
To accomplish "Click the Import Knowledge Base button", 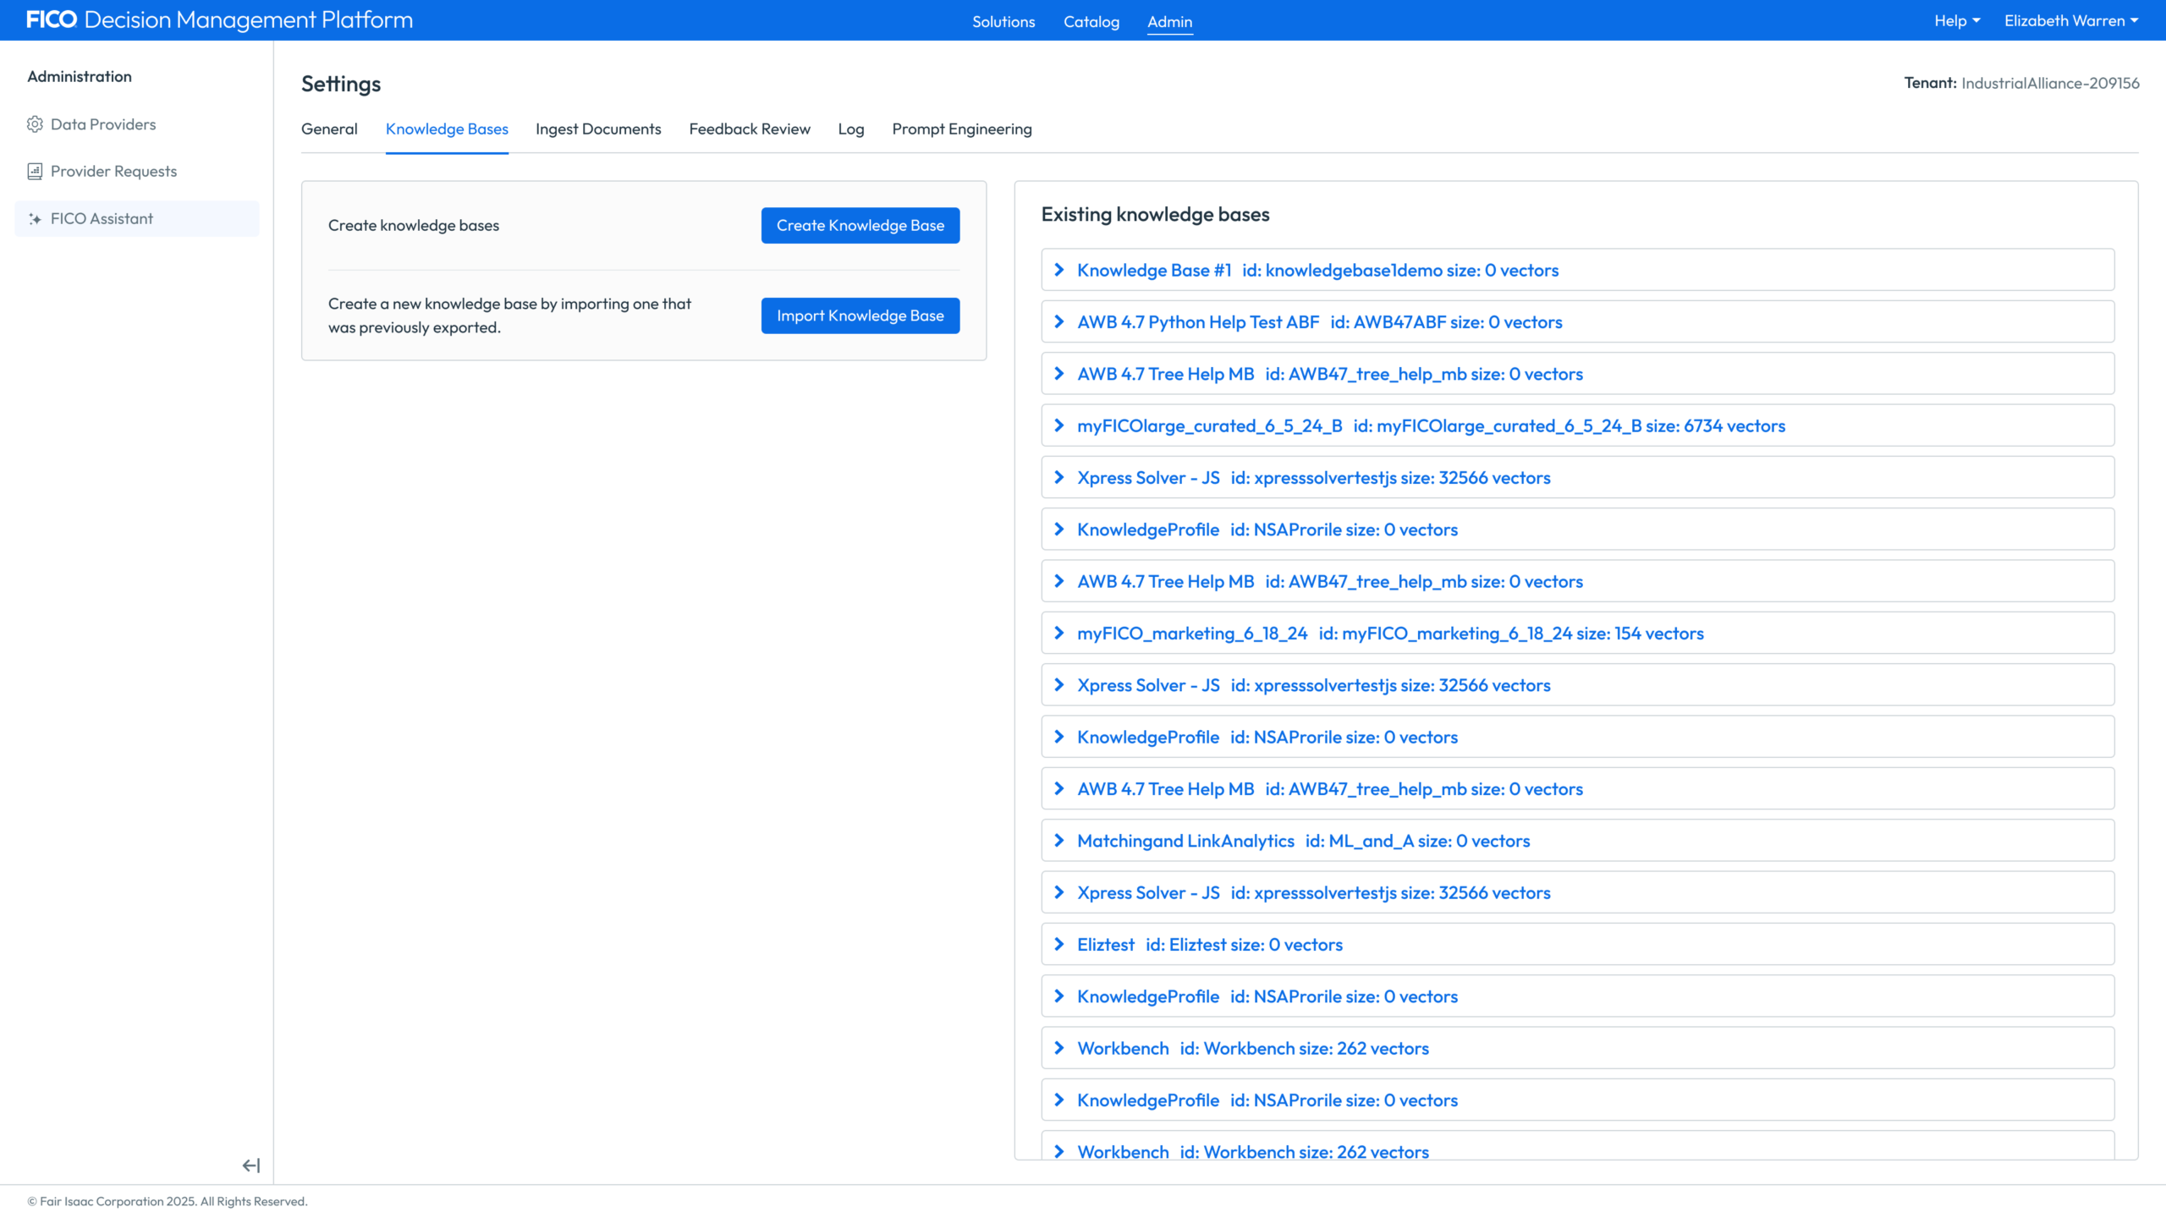I will tap(860, 315).
